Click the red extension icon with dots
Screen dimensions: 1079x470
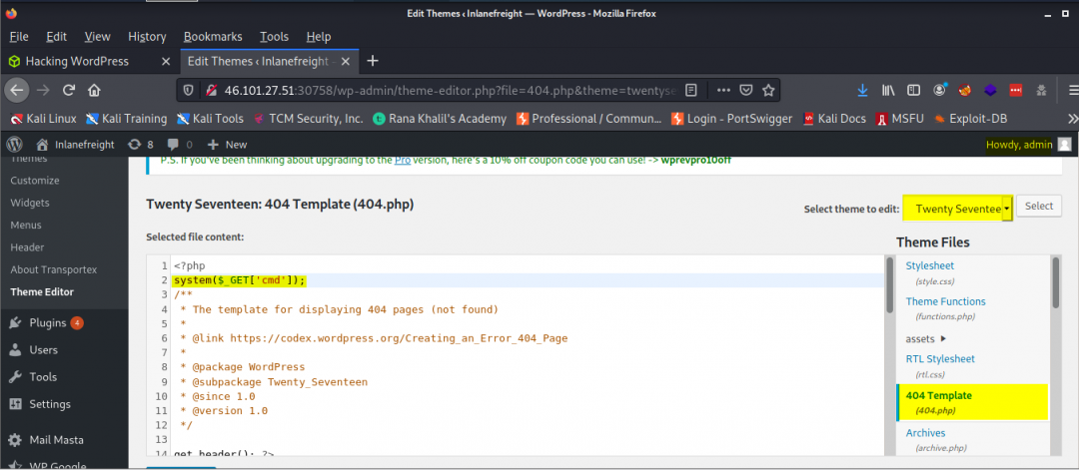pos(1016,90)
